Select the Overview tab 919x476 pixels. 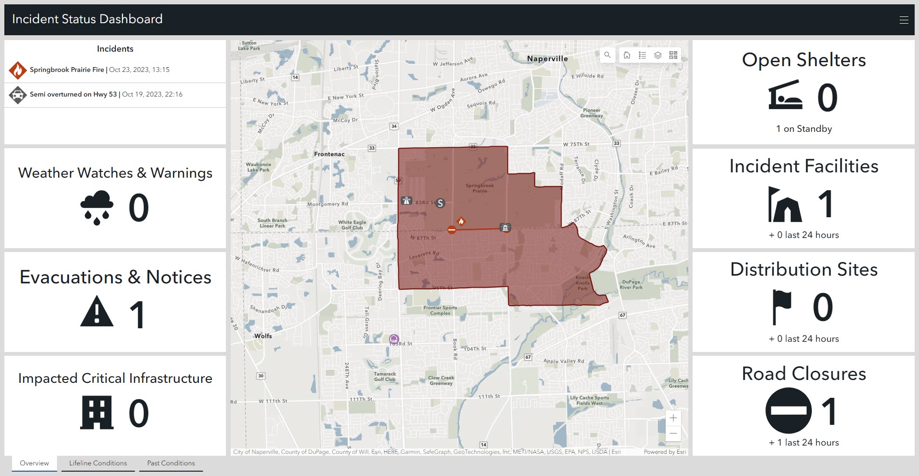(34, 463)
